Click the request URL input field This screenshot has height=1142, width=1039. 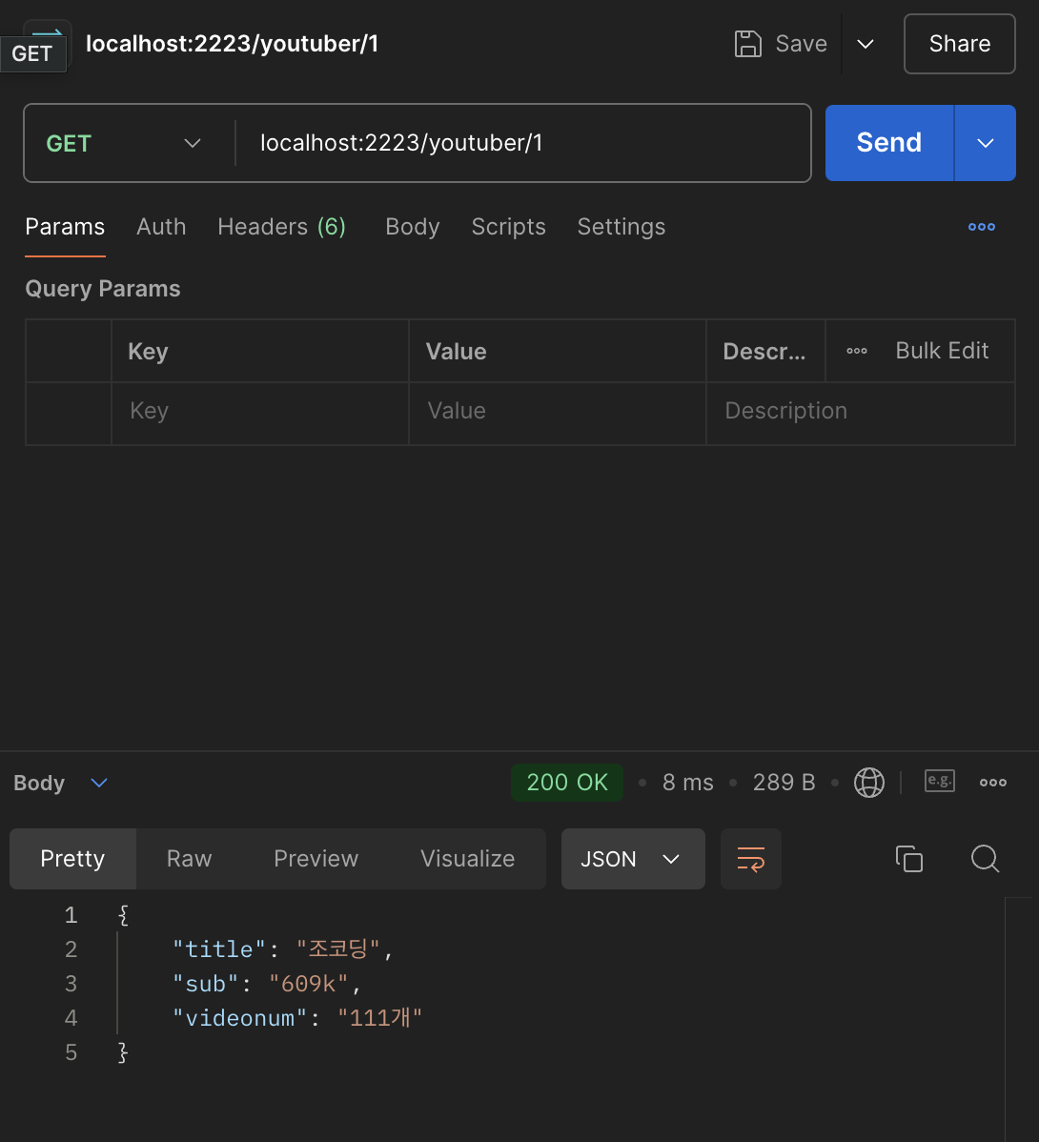click(524, 143)
